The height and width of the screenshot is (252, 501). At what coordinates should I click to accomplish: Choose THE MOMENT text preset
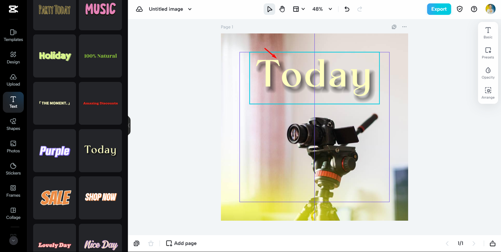pos(54,103)
